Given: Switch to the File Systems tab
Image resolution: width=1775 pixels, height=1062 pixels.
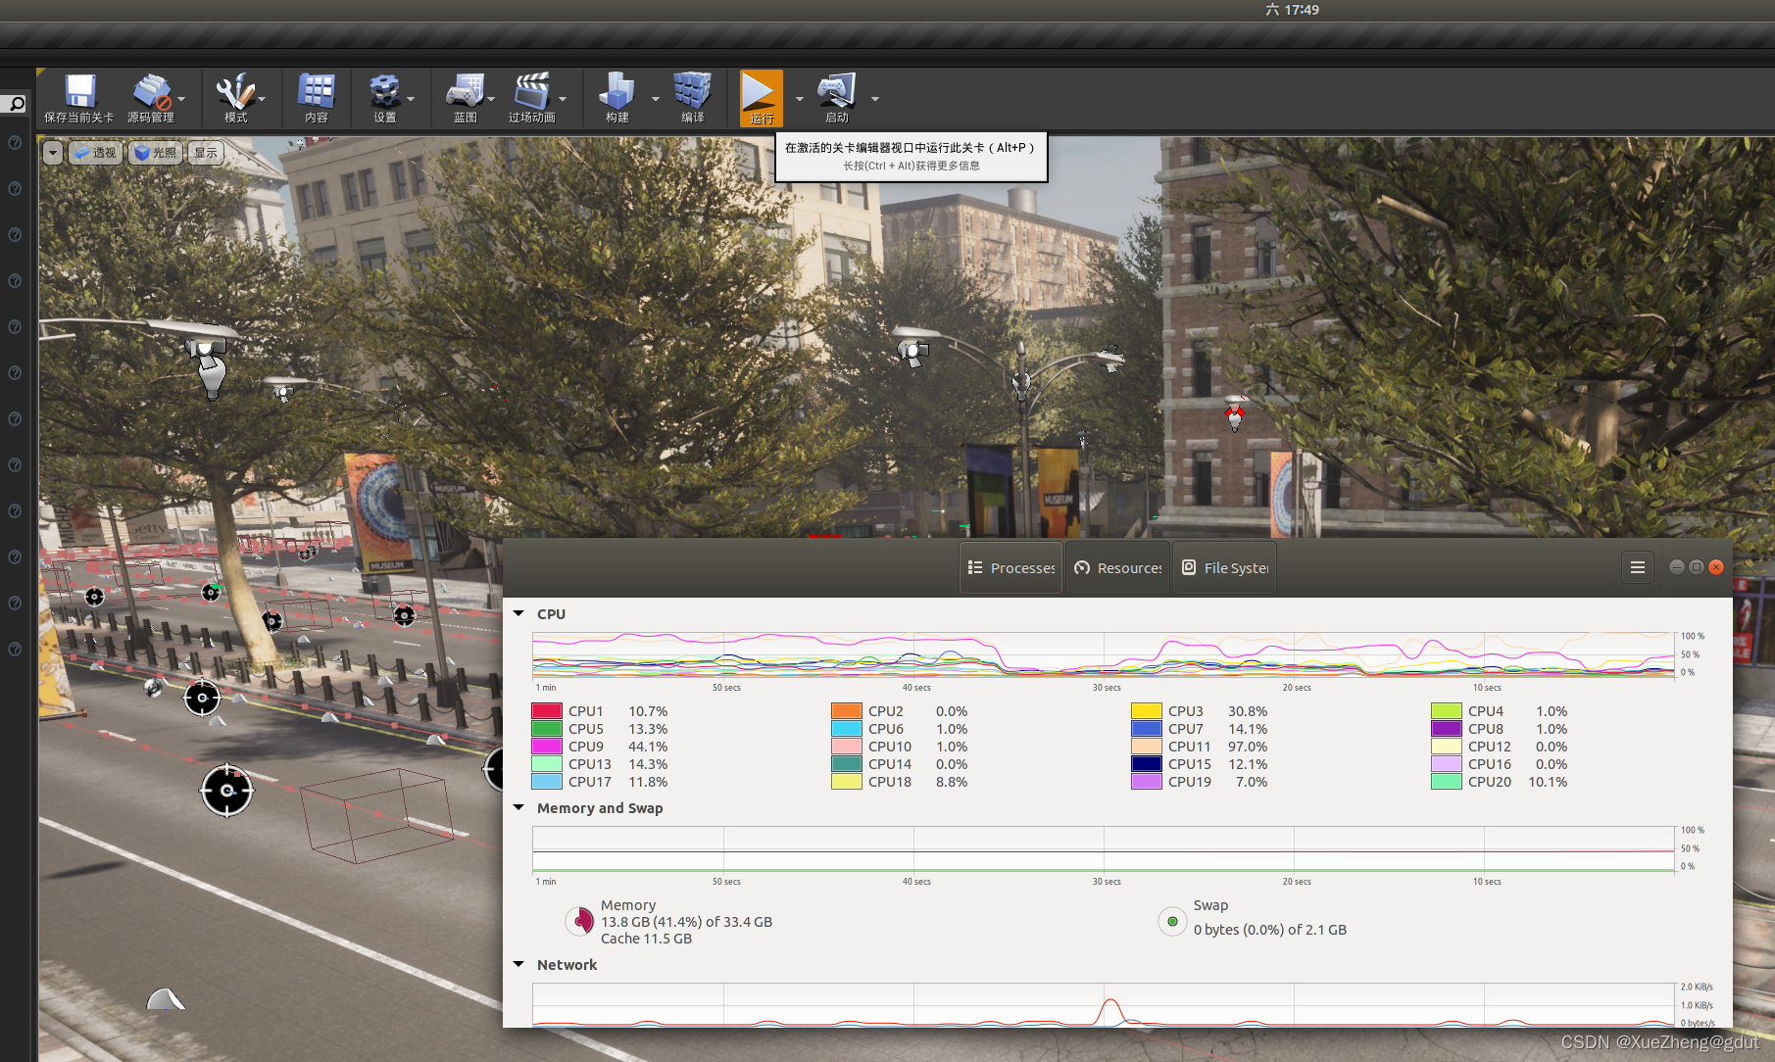Looking at the screenshot, I should [1224, 568].
